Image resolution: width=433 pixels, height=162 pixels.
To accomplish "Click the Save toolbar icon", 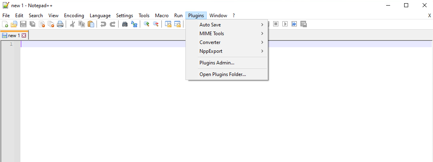I will click(x=23, y=24).
